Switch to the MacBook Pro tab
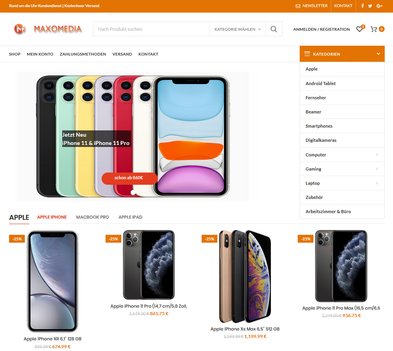The height and width of the screenshot is (351, 393). point(93,217)
